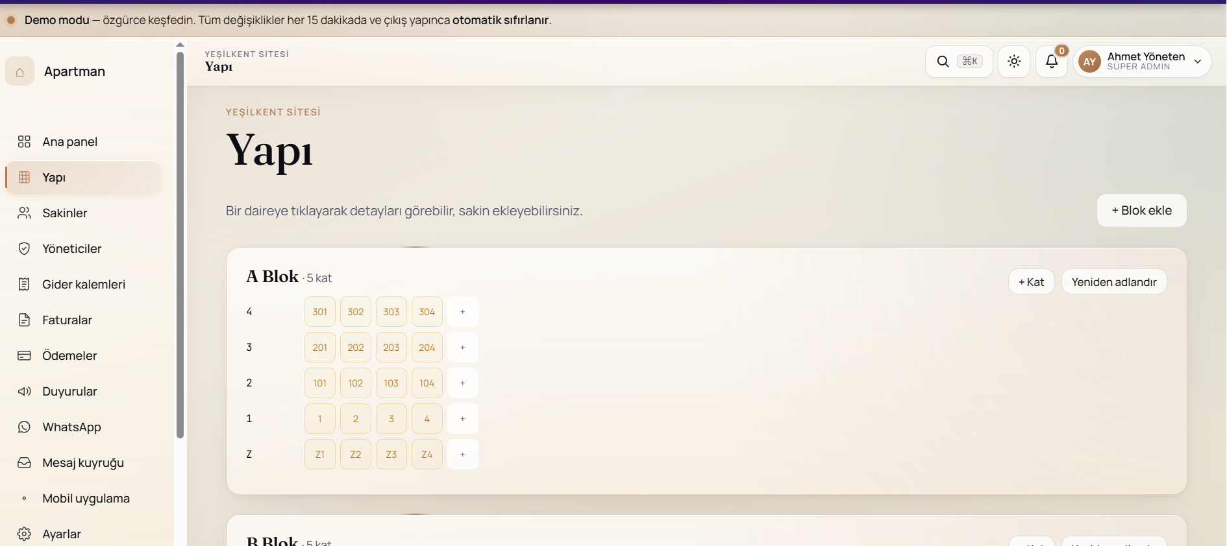Select apartment 203
The height and width of the screenshot is (546, 1227).
[x=391, y=347]
